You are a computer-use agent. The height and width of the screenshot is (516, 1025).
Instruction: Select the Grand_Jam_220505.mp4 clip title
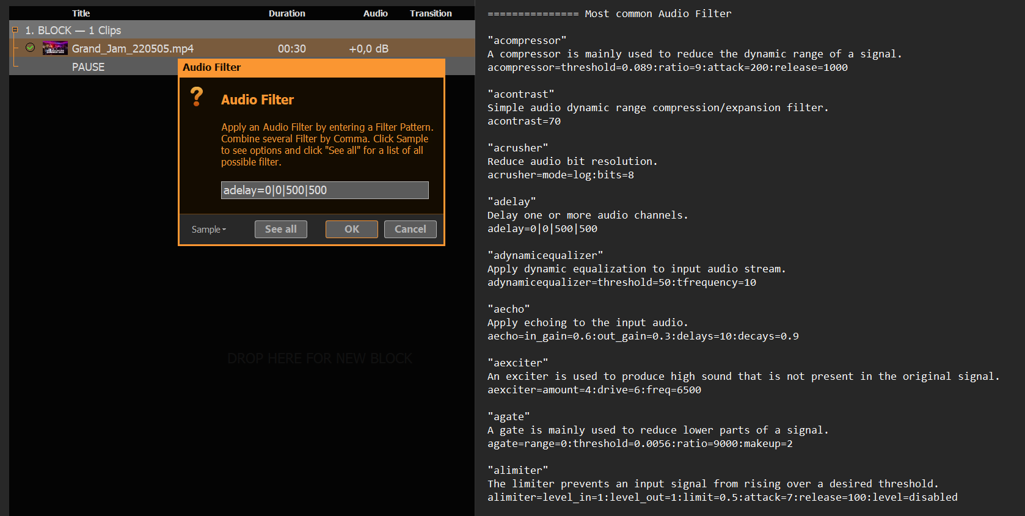(133, 49)
